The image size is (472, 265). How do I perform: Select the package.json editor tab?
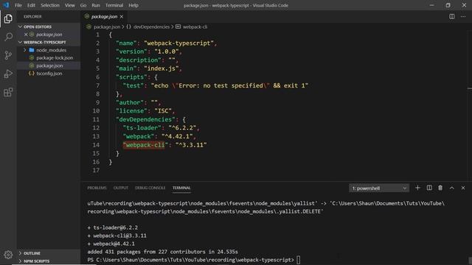click(x=104, y=16)
